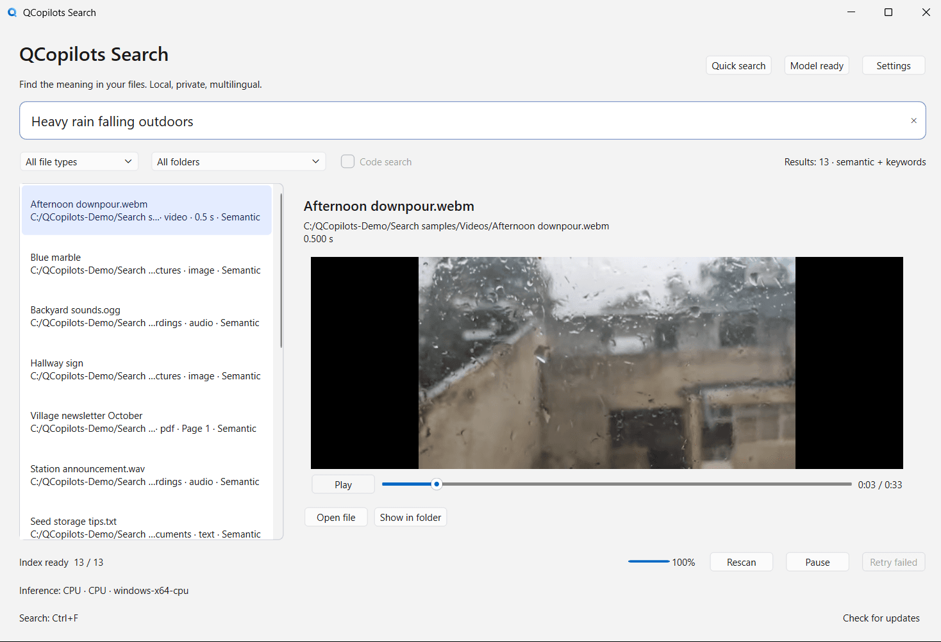
Task: Click the 0.500 s duration text
Action: [x=319, y=238]
